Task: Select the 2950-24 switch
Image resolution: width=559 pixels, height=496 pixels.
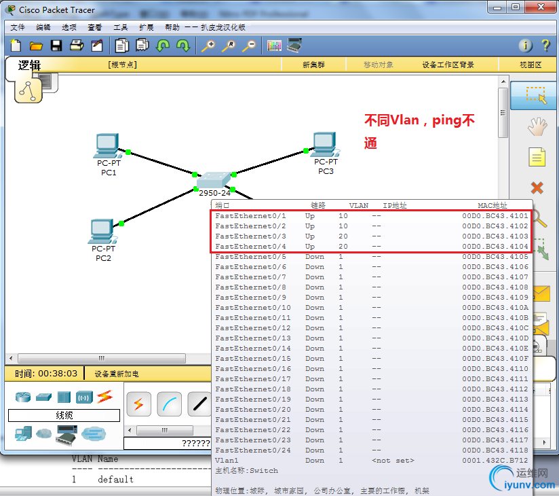Action: (214, 180)
